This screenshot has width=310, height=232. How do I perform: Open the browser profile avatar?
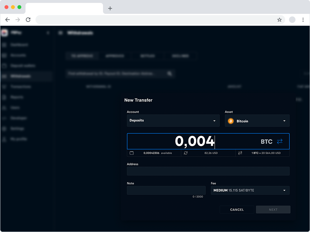(292, 20)
